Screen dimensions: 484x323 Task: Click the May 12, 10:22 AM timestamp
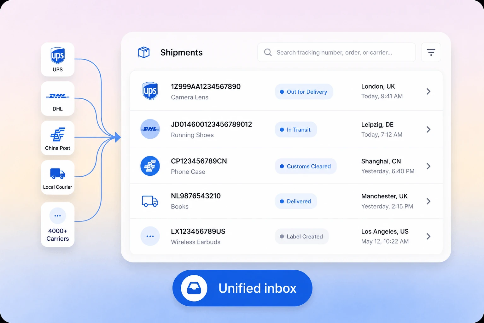[385, 241]
